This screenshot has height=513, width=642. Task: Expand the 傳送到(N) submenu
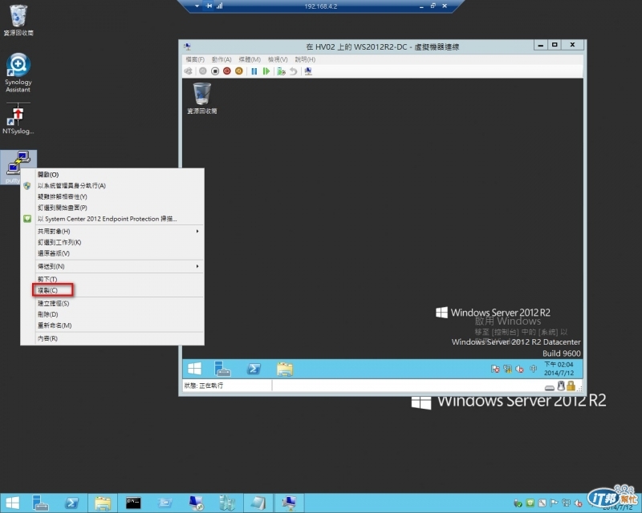coord(112,266)
